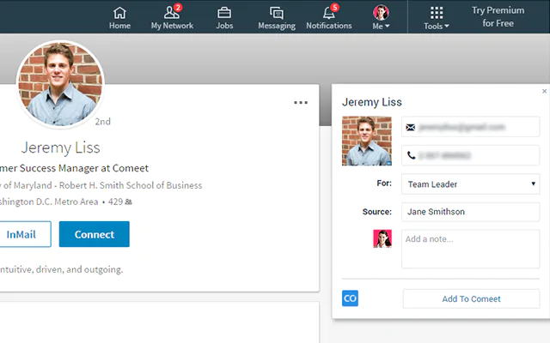The image size is (550, 343).
Task: Close the Comeet popup panel
Action: (544, 91)
